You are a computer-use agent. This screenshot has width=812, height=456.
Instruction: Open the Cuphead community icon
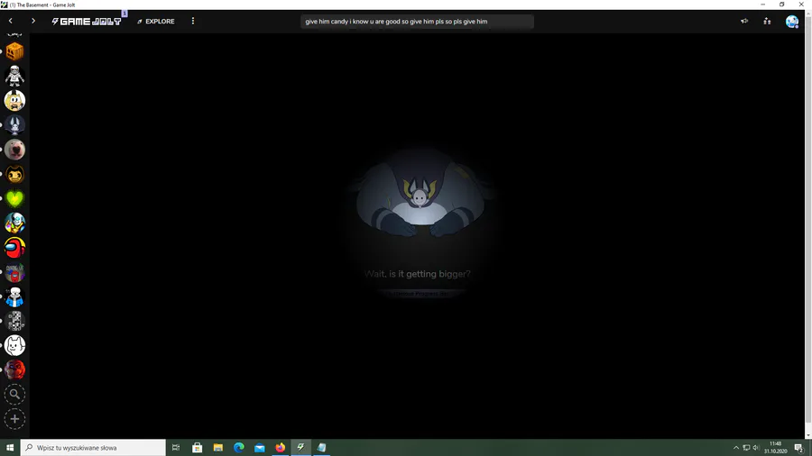tap(14, 100)
